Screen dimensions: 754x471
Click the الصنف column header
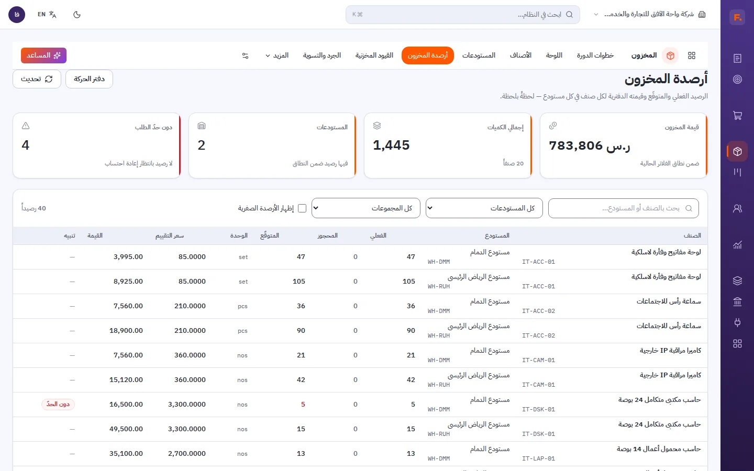coord(692,236)
